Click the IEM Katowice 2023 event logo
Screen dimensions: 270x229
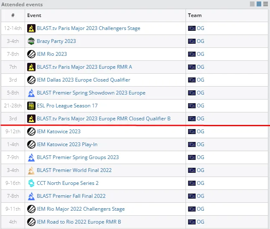(31, 132)
